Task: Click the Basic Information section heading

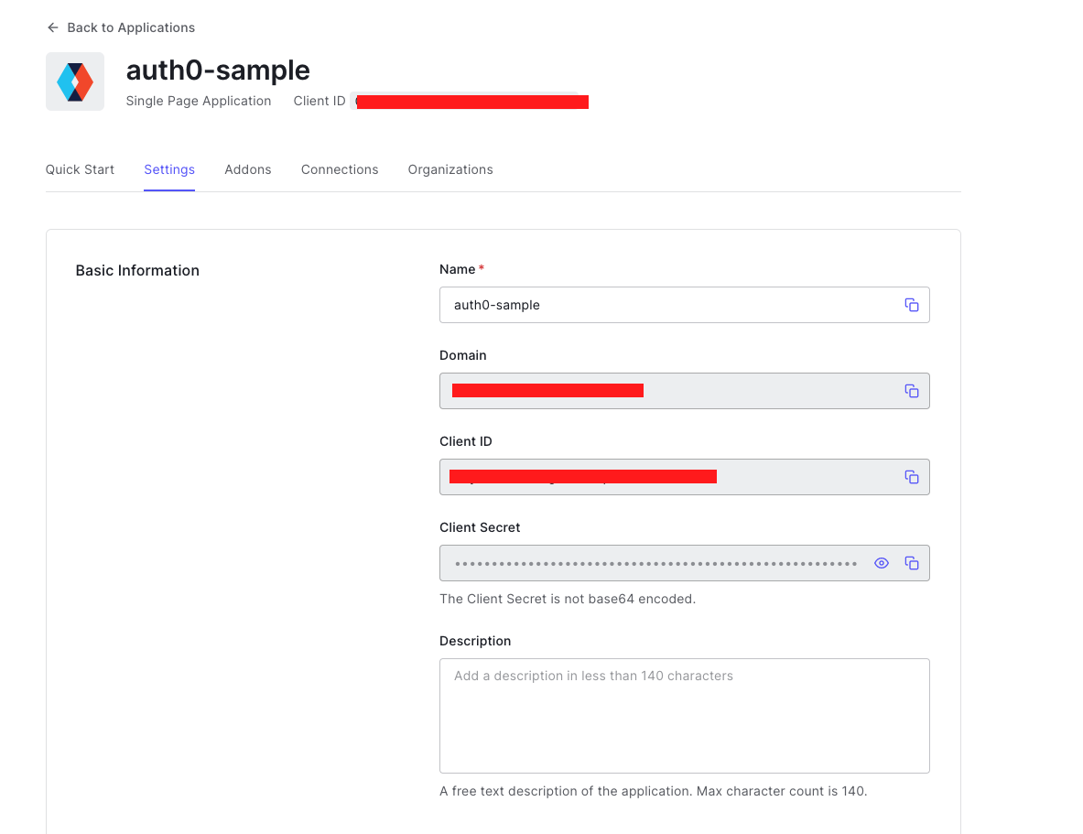Action: (x=137, y=270)
